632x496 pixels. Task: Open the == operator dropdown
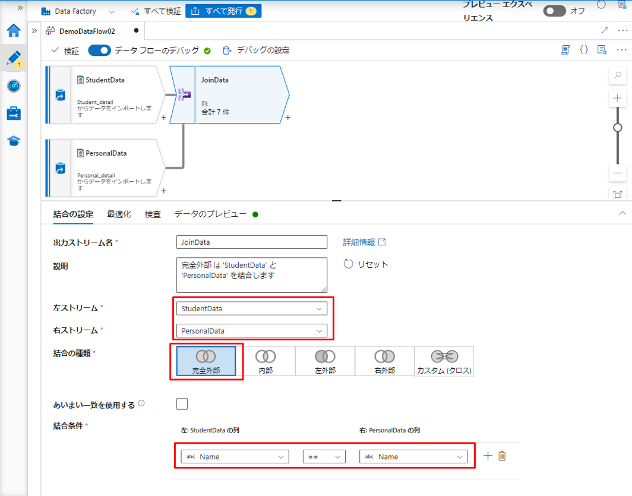324,457
